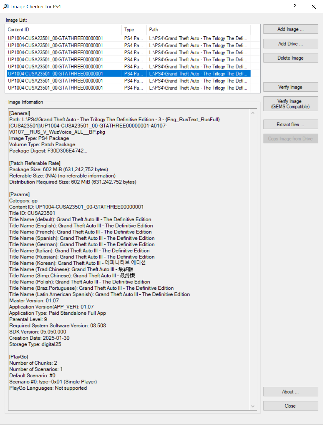323x425 pixels.
Task: Click the "Title Name (English)" line
Action: (x=81, y=226)
